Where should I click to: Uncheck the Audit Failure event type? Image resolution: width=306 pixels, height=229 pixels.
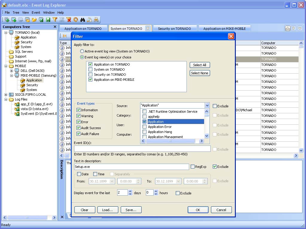coord(79,134)
